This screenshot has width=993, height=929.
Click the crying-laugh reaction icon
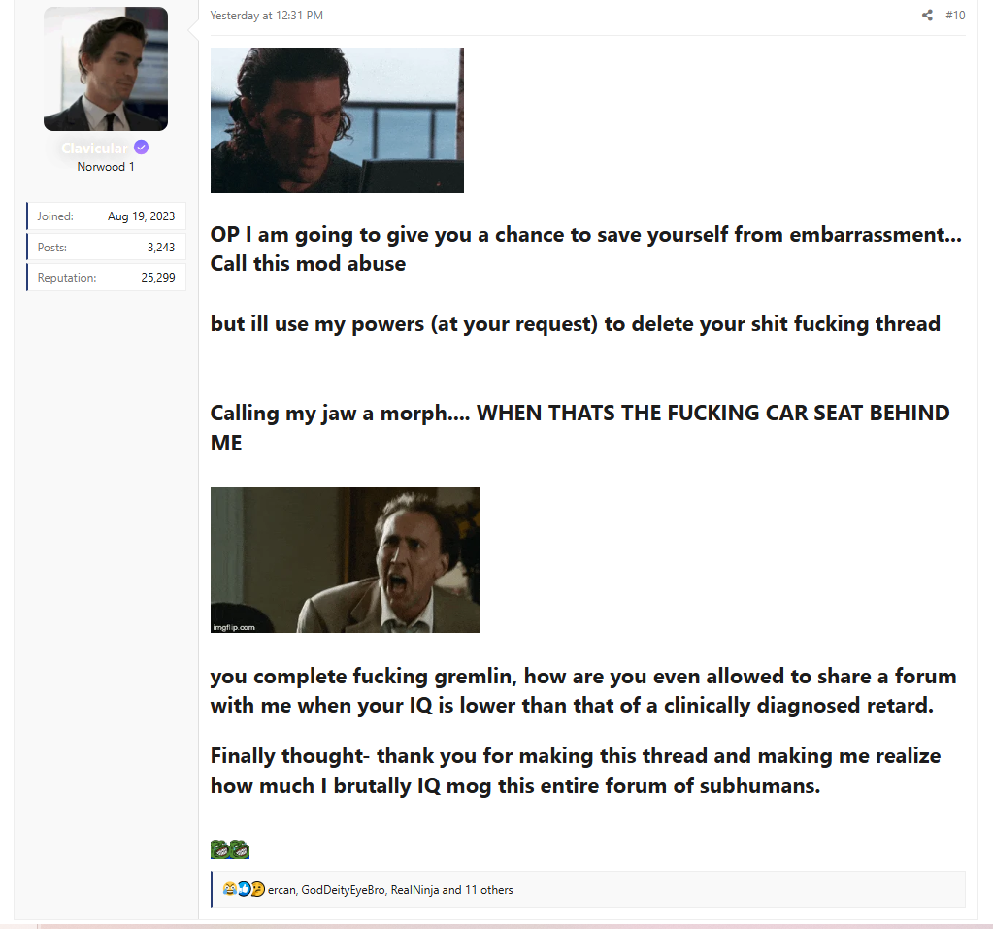pos(229,889)
